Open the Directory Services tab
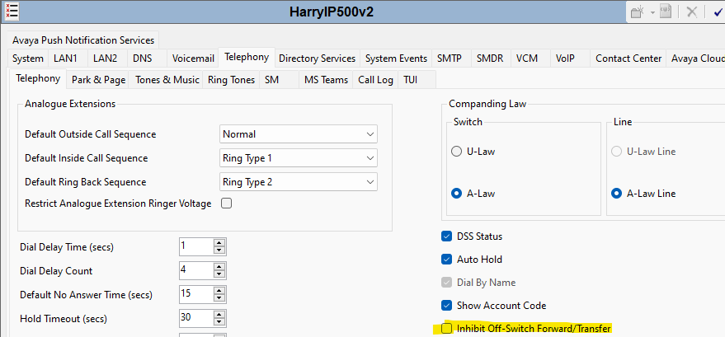This screenshot has height=337, width=725. point(318,59)
